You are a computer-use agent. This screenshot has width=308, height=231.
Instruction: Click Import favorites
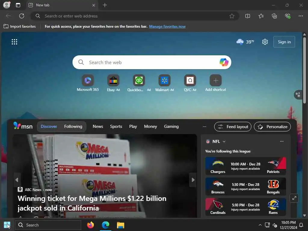20,26
